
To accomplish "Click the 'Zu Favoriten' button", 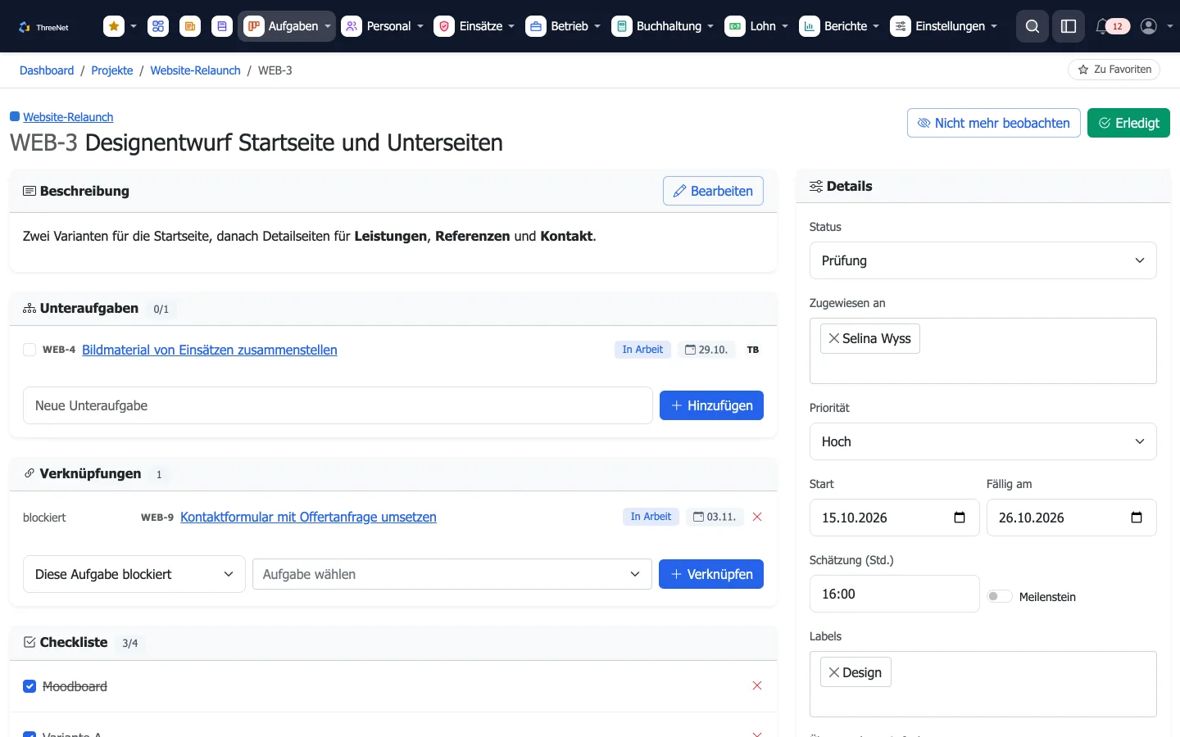I will [1114, 70].
